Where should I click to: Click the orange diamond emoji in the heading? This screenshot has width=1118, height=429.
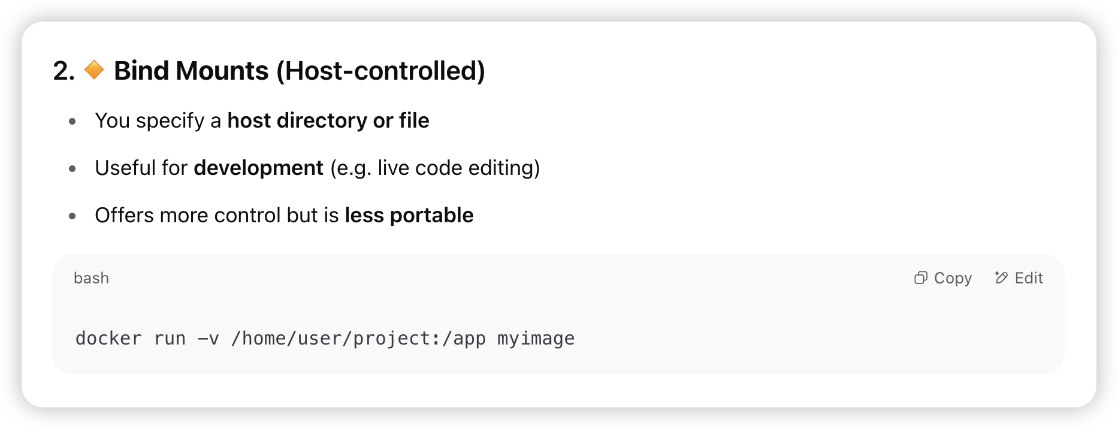click(94, 70)
